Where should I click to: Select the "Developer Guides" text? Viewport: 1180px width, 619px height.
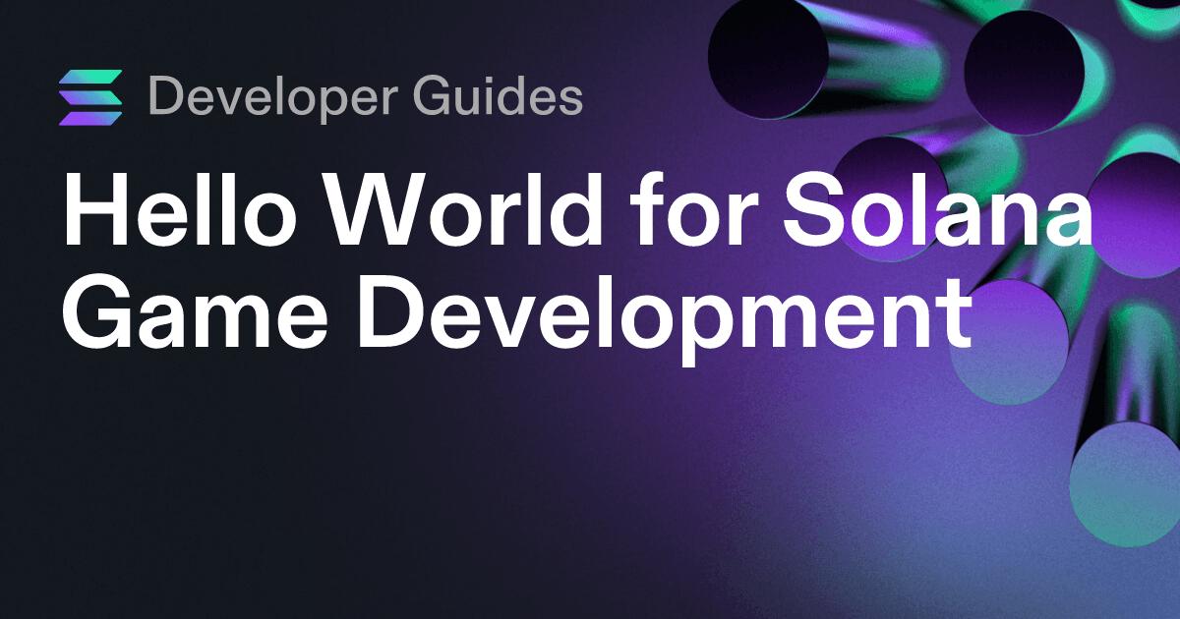[365, 97]
